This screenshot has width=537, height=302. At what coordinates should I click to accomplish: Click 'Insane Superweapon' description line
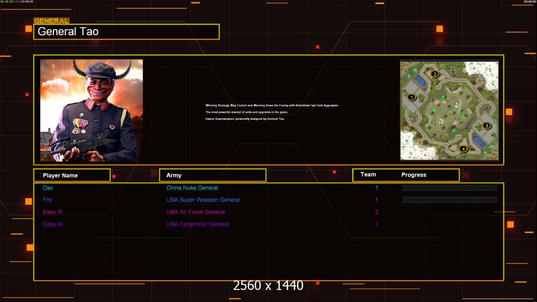(245, 119)
